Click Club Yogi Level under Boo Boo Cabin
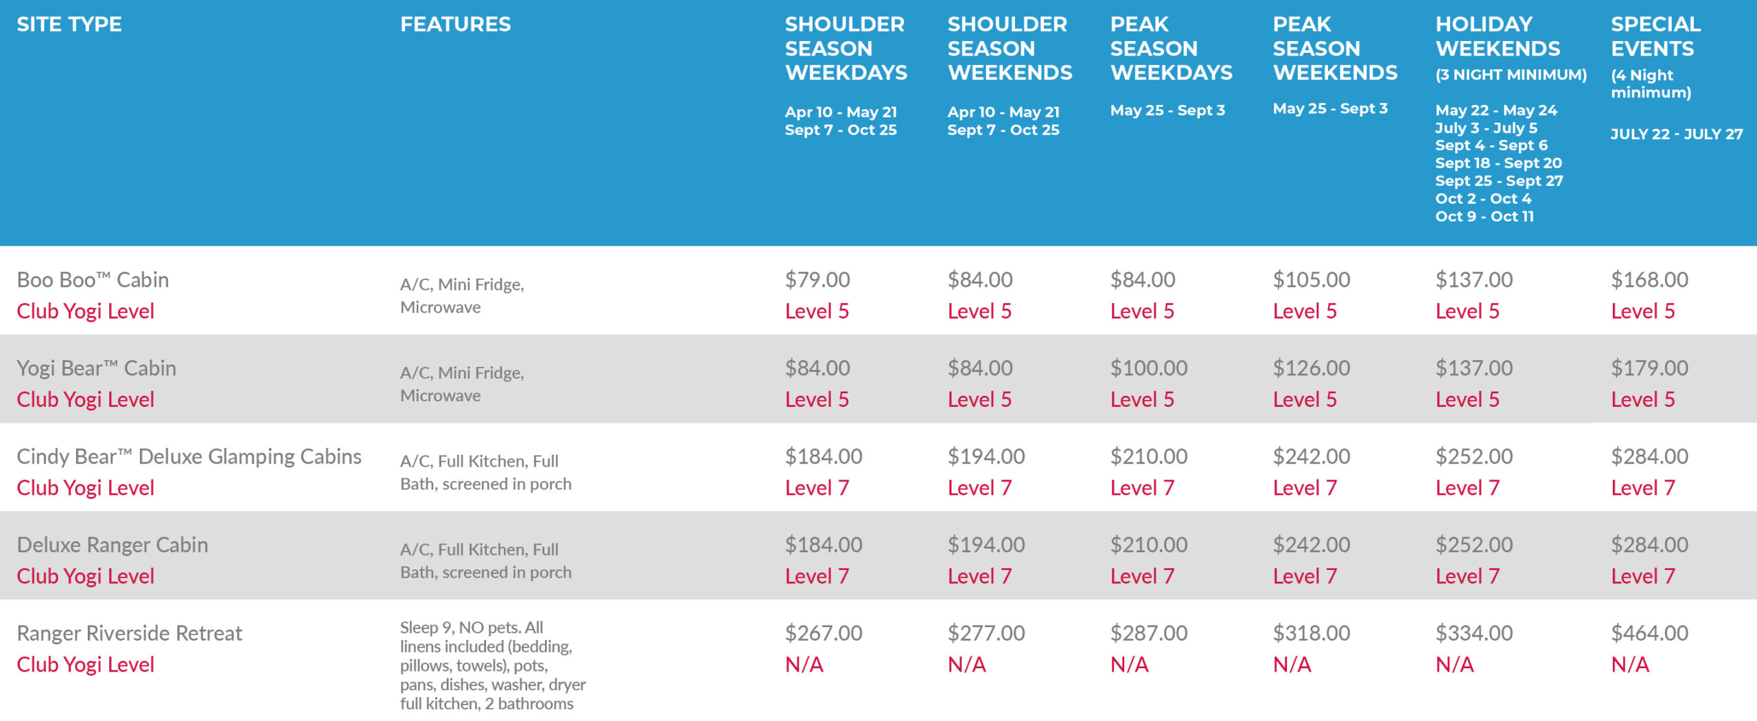Viewport: 1757px width, 721px height. click(x=85, y=311)
